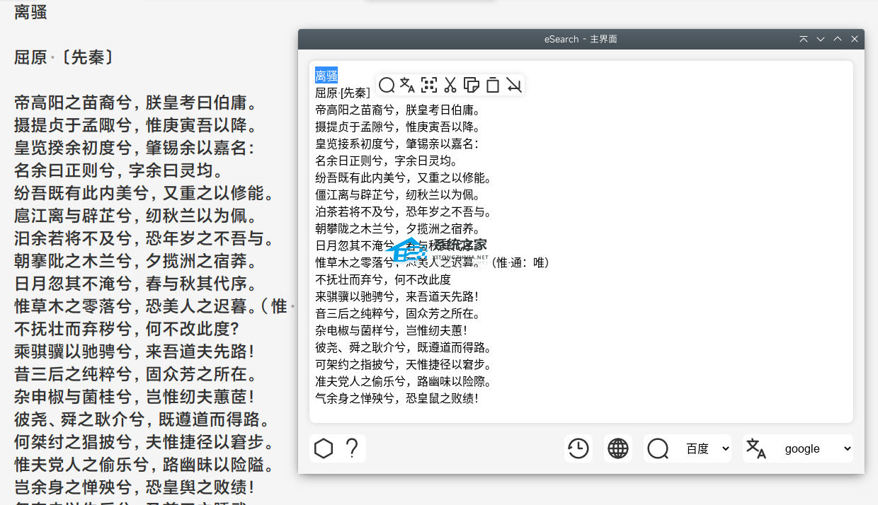
Task: Paste using the clipboard icon in floating bar
Action: pos(493,86)
